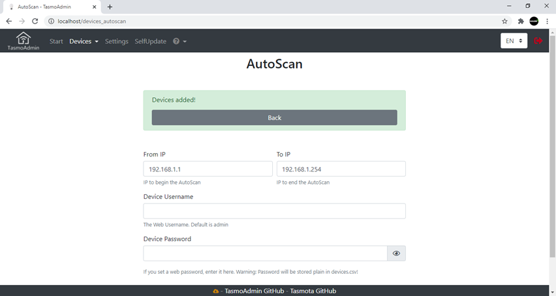The width and height of the screenshot is (556, 296).
Task: Click the AutoScan page heading
Action: click(x=275, y=64)
